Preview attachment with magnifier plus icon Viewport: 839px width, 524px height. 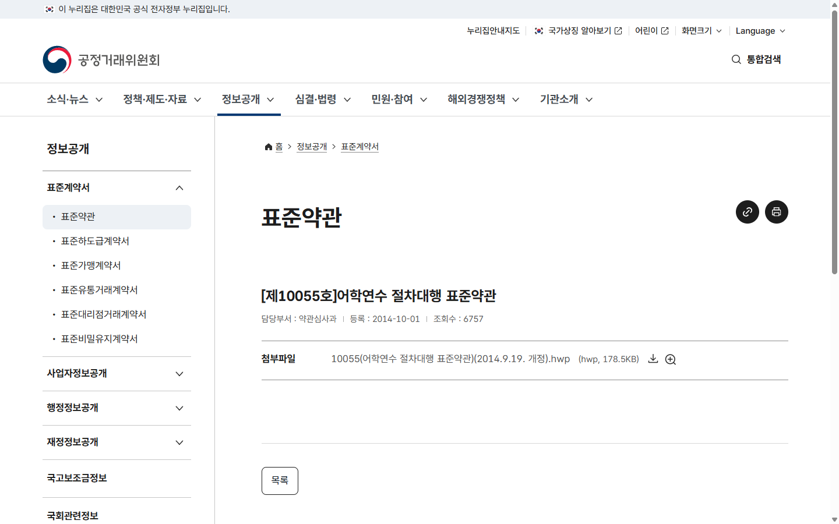(x=671, y=359)
